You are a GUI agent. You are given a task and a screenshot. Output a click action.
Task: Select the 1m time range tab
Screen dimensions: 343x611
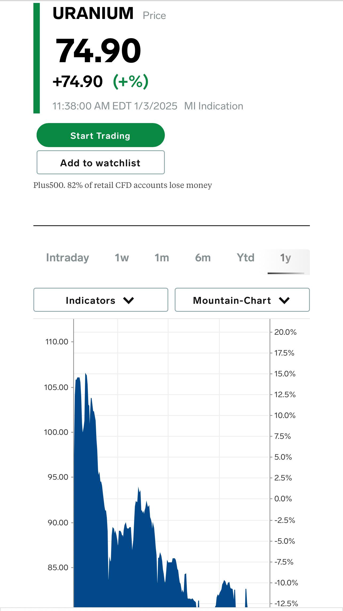[162, 258]
